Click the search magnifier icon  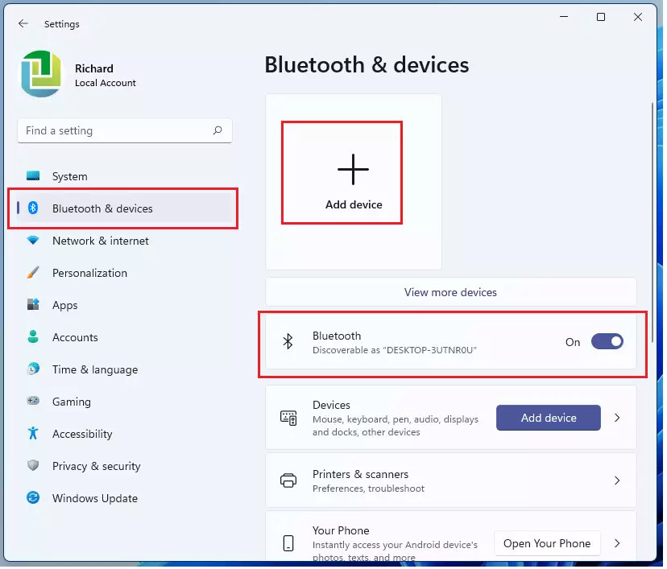tap(218, 130)
